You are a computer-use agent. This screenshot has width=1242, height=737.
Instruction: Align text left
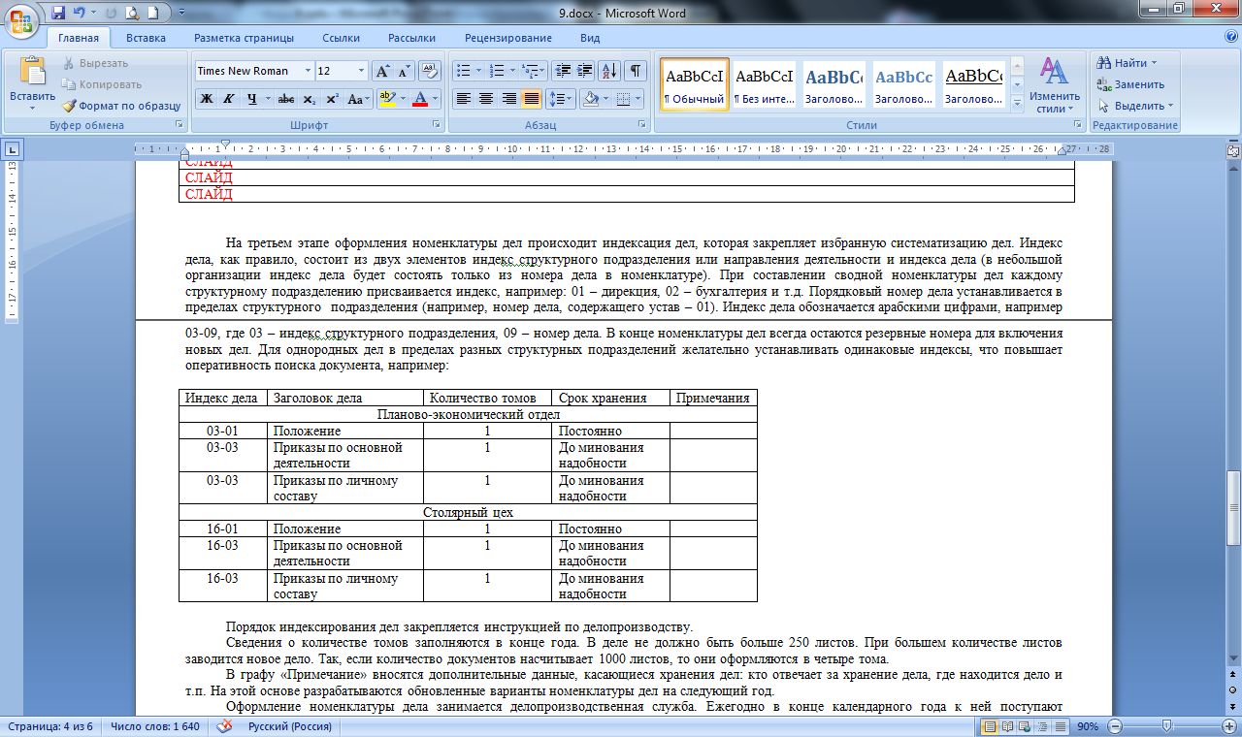click(x=464, y=99)
